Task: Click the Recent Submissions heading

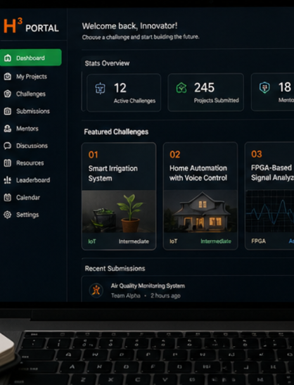Action: (115, 268)
